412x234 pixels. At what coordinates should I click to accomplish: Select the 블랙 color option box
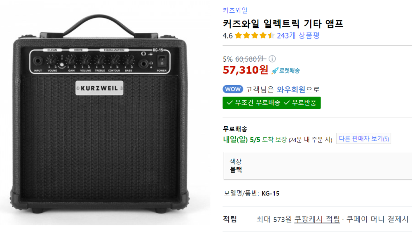click(317, 166)
